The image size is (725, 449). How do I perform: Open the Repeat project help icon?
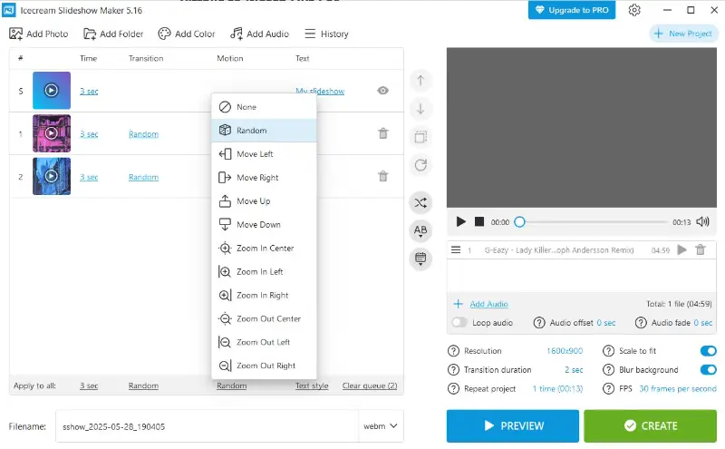(x=454, y=389)
